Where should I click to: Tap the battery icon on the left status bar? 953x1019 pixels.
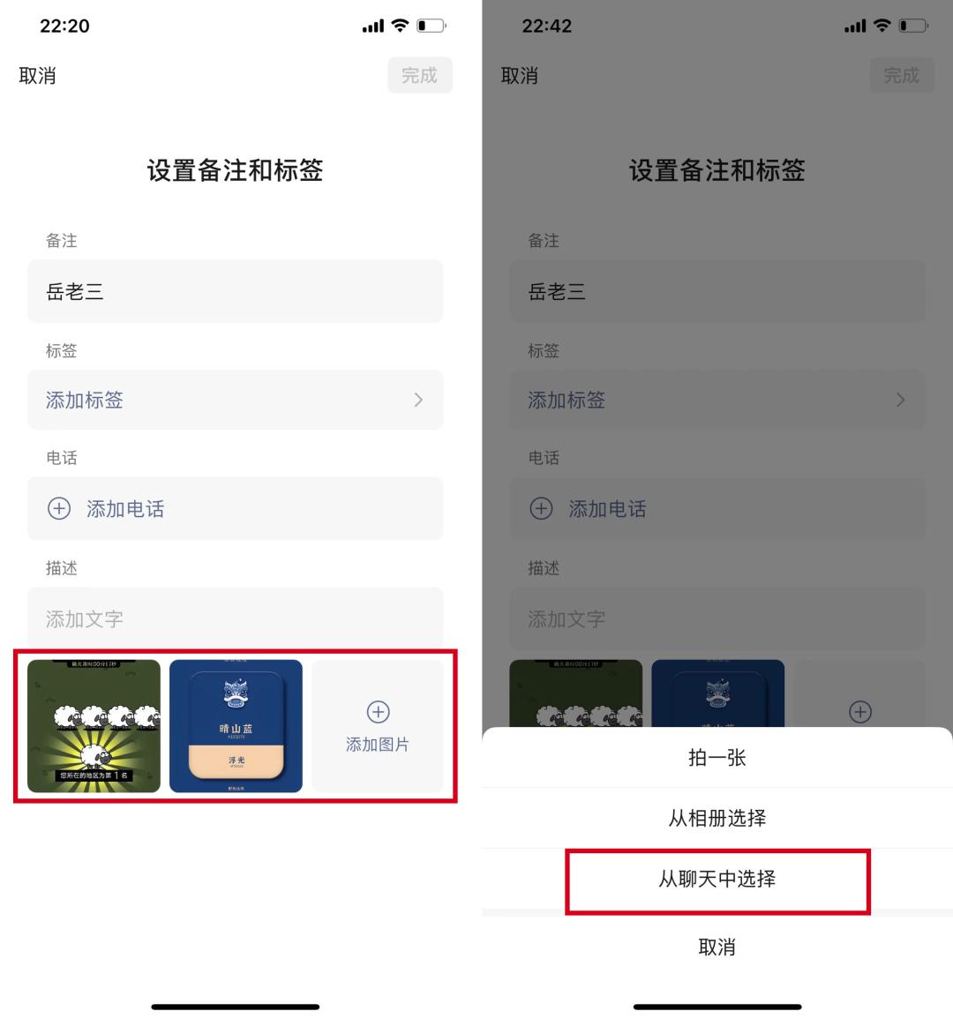pyautogui.click(x=431, y=26)
